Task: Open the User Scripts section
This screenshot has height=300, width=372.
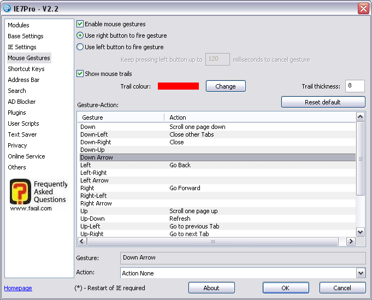Action: (23, 123)
